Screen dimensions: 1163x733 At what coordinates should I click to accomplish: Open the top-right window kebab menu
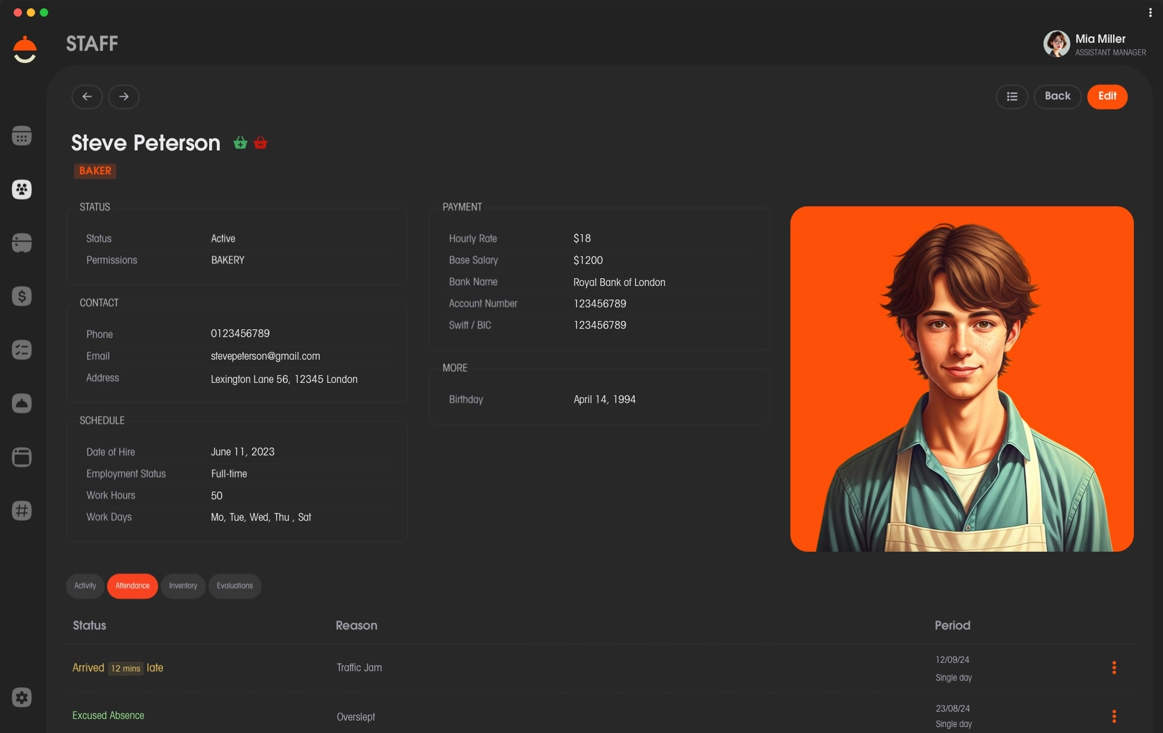1150,12
